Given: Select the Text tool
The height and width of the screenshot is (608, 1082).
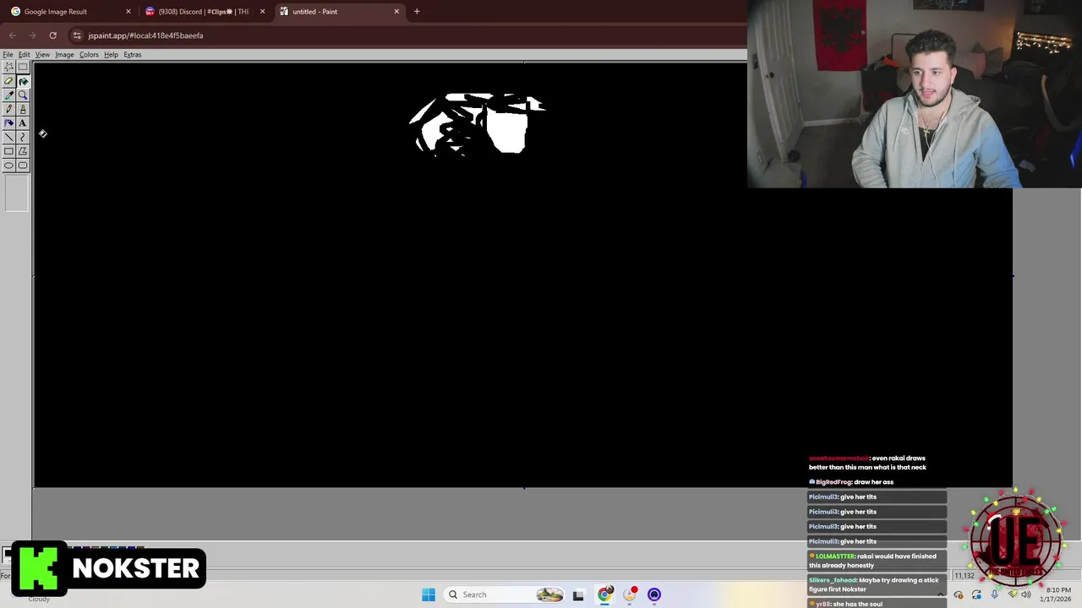Looking at the screenshot, I should pos(23,123).
